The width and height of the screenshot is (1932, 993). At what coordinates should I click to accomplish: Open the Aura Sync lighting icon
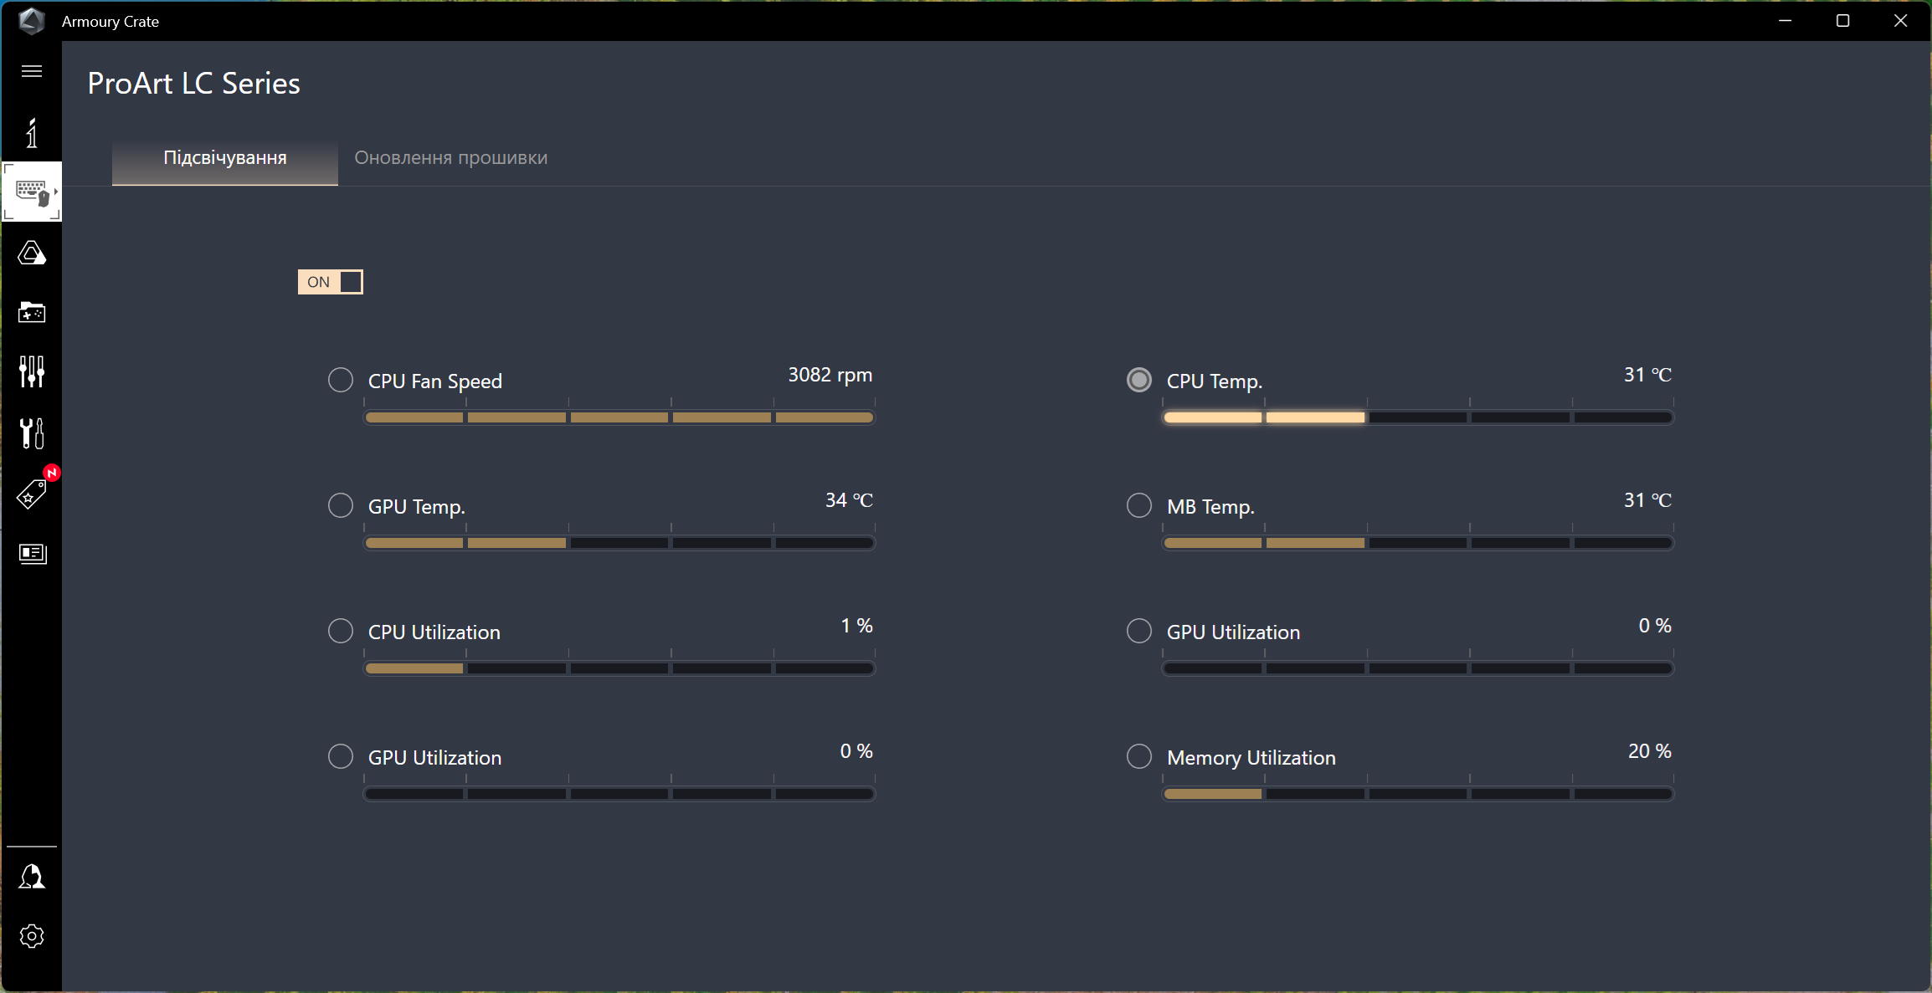pos(32,253)
